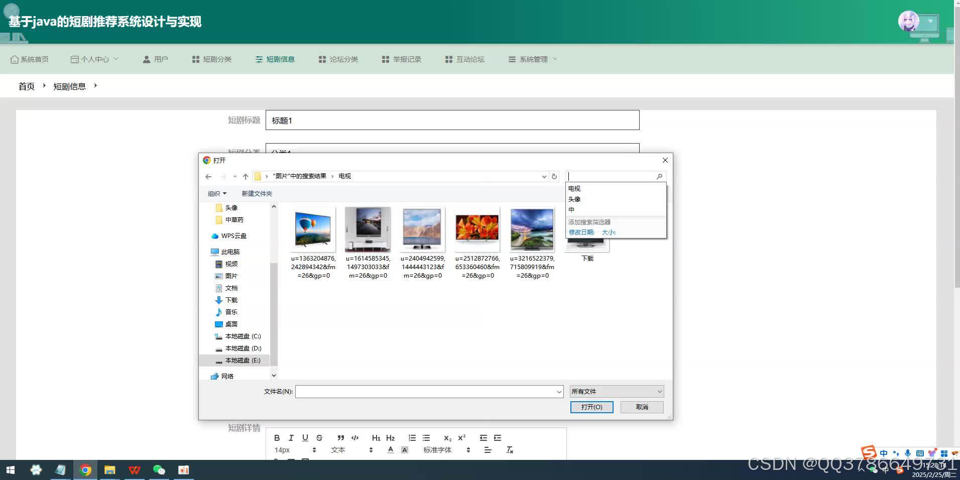Viewport: 960px width, 480px height.
Task: Insert a bullet list in the editor
Action: pos(426,438)
